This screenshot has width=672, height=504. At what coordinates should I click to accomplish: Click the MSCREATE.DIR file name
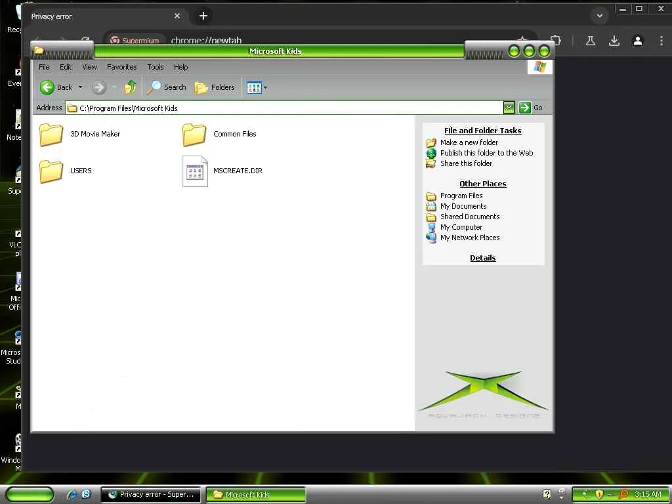coord(238,171)
